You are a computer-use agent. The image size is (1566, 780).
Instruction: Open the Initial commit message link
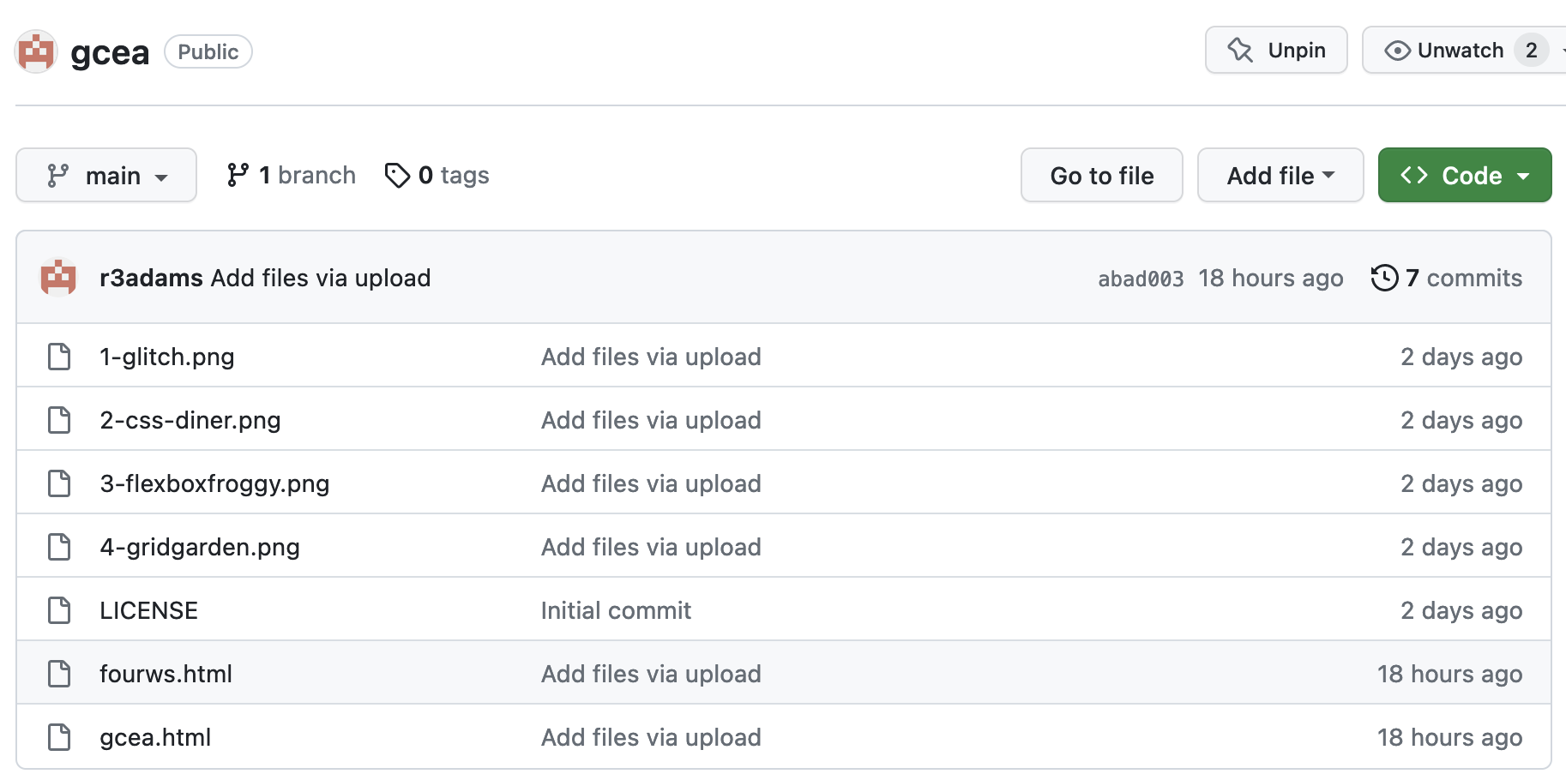pos(616,610)
